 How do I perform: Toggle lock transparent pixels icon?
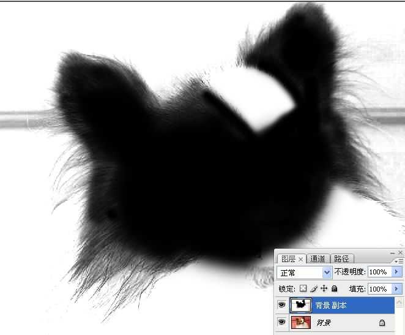303,288
